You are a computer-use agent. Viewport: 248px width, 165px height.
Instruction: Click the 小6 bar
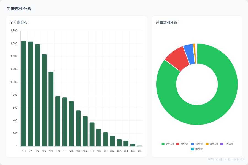pos(58,121)
